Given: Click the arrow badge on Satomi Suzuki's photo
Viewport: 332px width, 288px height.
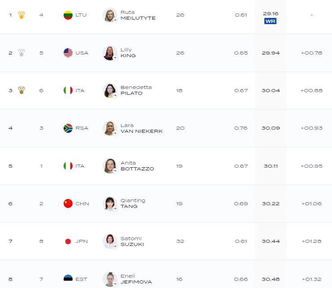Looking at the screenshot, I should [115, 246].
